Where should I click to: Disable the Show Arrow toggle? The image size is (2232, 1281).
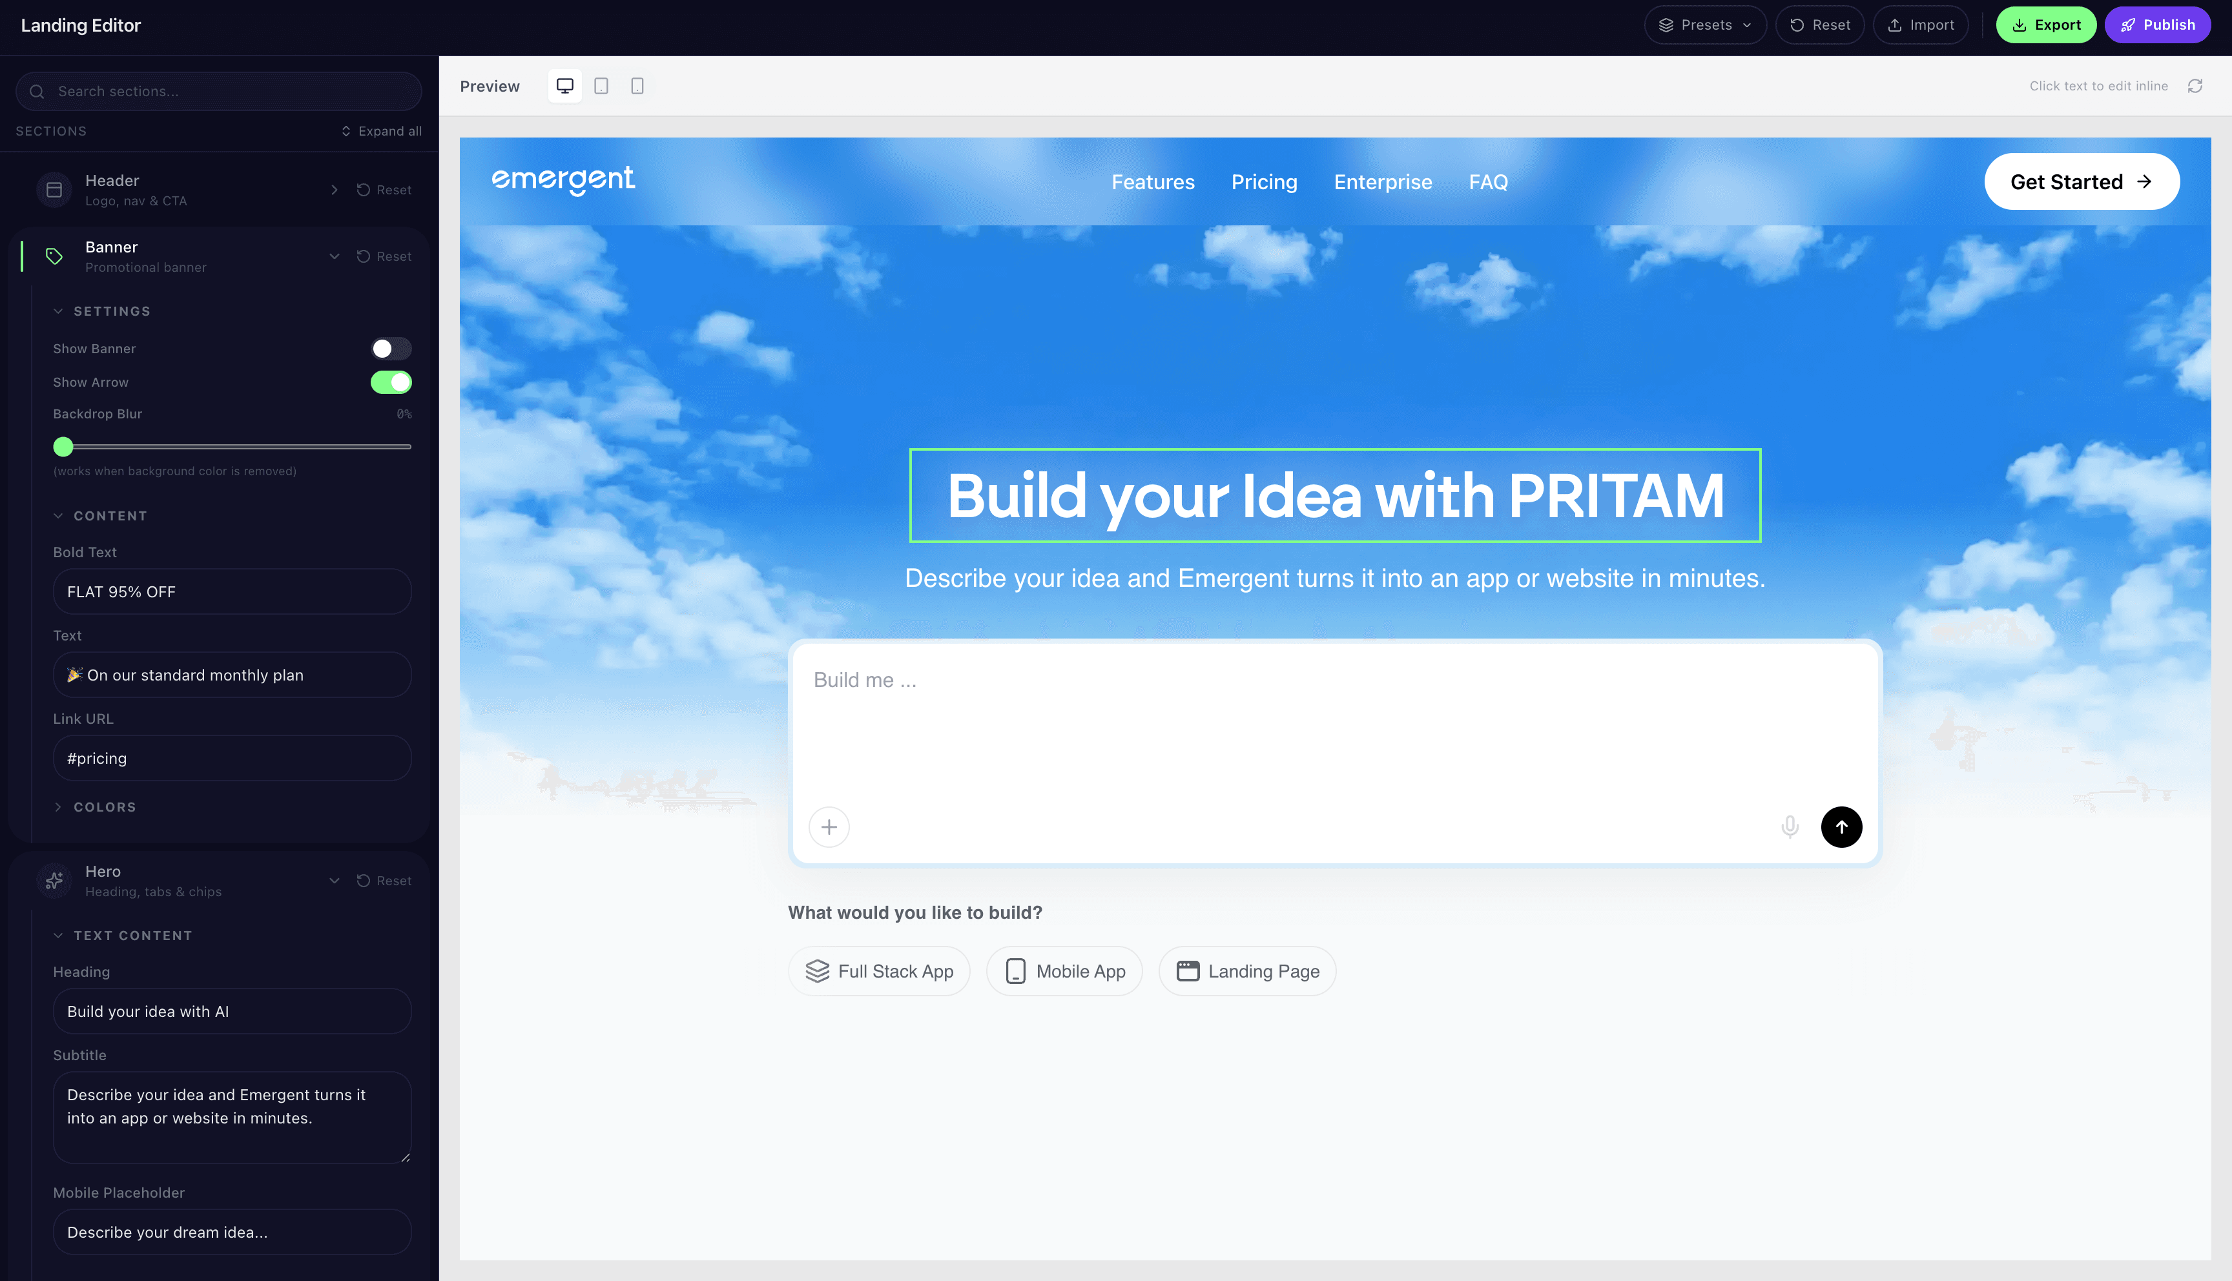(391, 383)
